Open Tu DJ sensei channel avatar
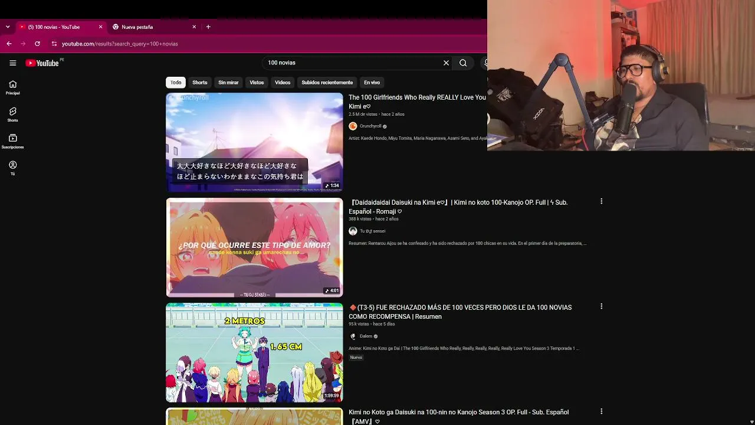The height and width of the screenshot is (425, 755). (353, 231)
